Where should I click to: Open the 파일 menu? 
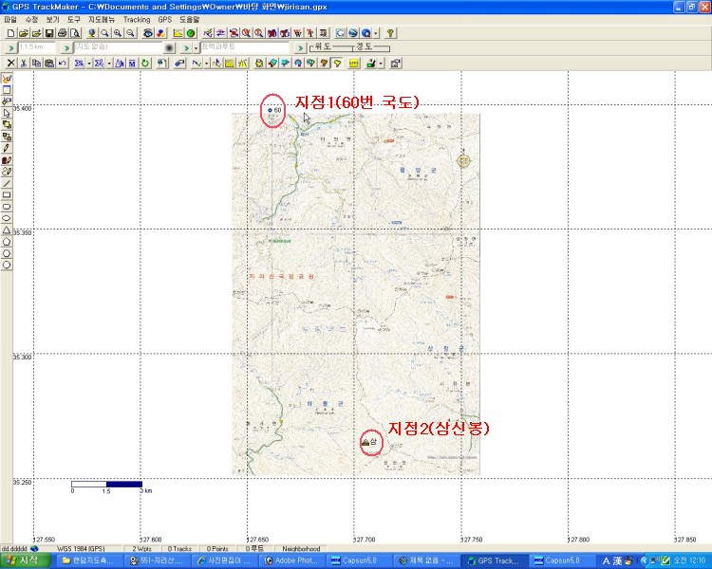pyautogui.click(x=10, y=20)
